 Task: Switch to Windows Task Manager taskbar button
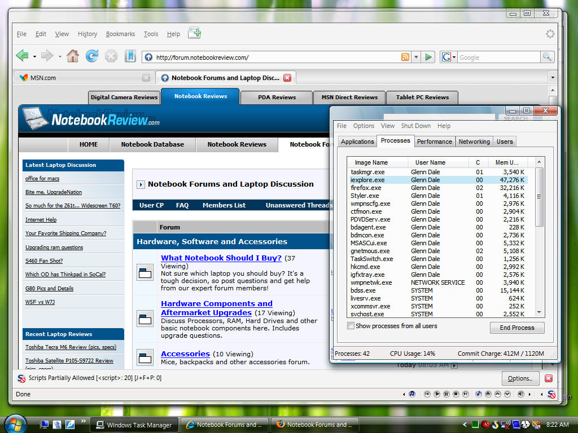point(134,425)
